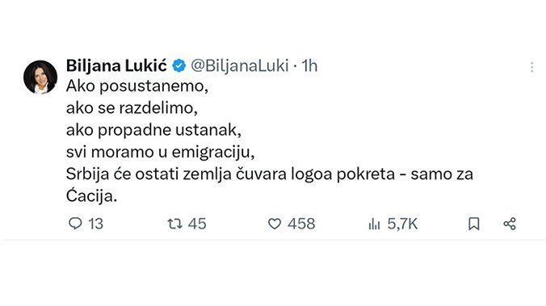Click the reply count 13
The height and width of the screenshot is (306, 546).
(x=95, y=224)
